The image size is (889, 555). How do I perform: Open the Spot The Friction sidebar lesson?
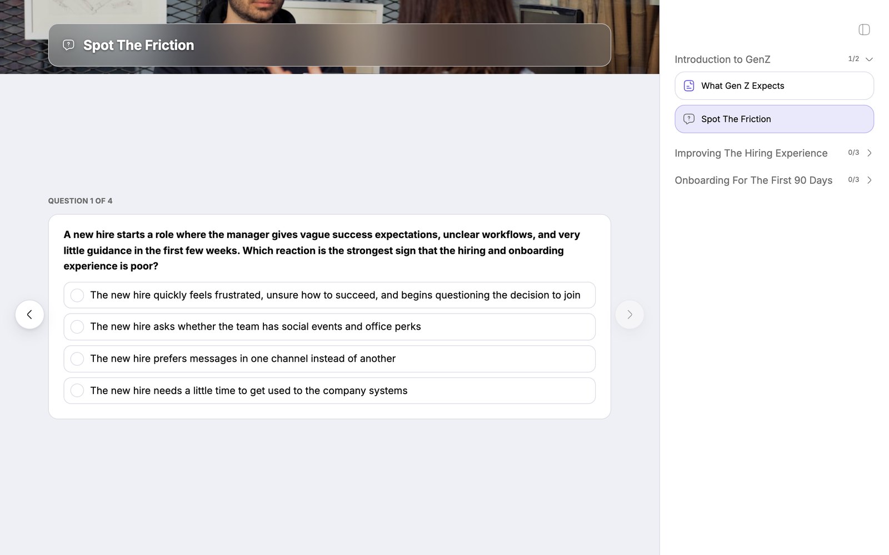pos(774,119)
